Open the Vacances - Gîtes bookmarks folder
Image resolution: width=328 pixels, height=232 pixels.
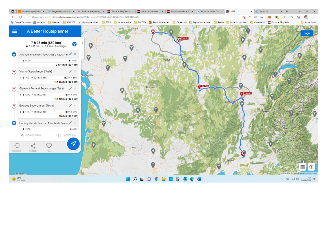(123, 22)
